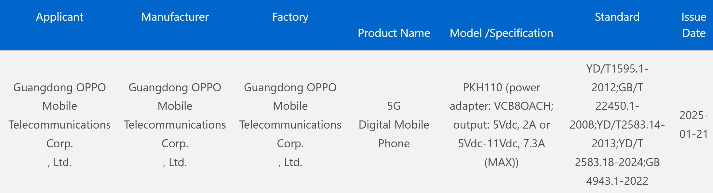The width and height of the screenshot is (713, 193).
Task: Click the Applicant column header
Action: coord(60,17)
